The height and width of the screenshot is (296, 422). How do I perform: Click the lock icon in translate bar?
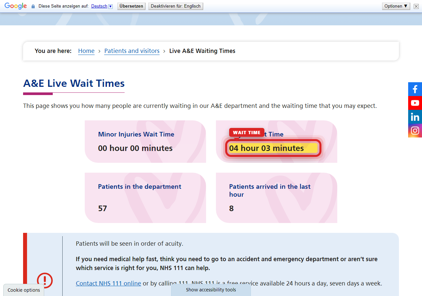click(x=33, y=6)
